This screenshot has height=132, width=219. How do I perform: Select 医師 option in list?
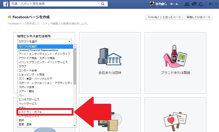pyautogui.click(x=45, y=120)
